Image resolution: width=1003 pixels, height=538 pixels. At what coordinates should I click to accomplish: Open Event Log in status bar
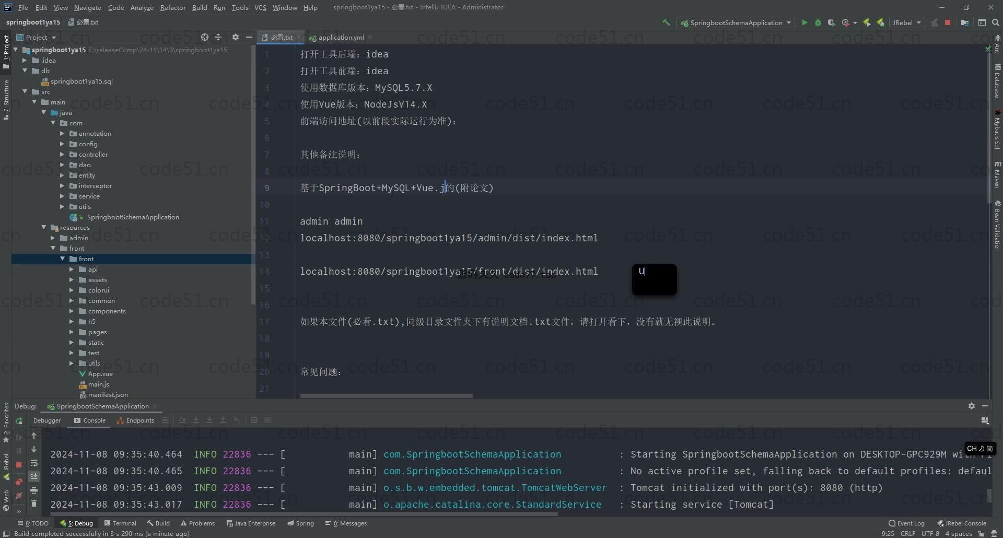[x=906, y=523]
